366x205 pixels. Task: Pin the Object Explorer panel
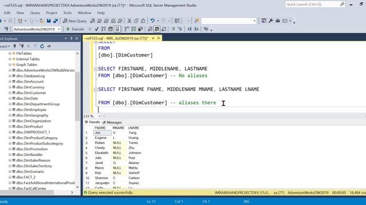(71, 39)
